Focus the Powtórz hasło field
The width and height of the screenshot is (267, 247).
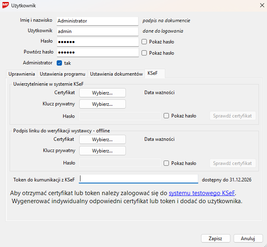point(97,53)
